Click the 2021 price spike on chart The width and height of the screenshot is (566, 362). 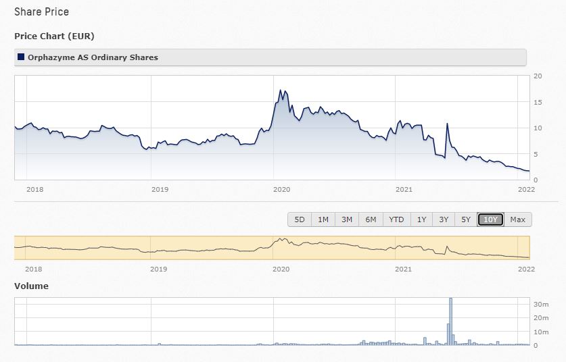(447, 124)
